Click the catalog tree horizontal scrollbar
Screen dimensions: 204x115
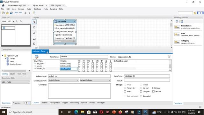click(15, 71)
